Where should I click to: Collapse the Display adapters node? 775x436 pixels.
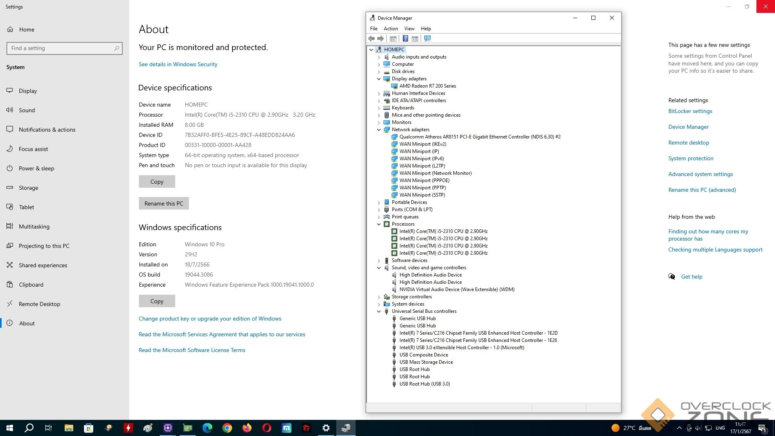[379, 79]
